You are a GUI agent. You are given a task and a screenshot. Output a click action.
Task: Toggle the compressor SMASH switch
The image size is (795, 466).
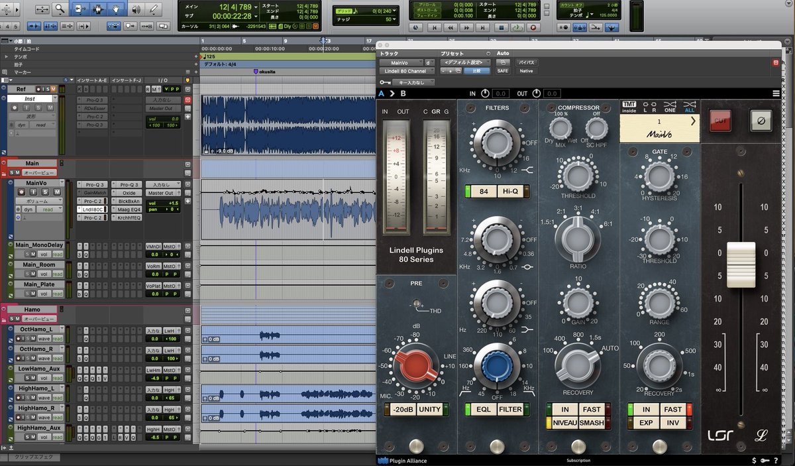[x=591, y=422]
